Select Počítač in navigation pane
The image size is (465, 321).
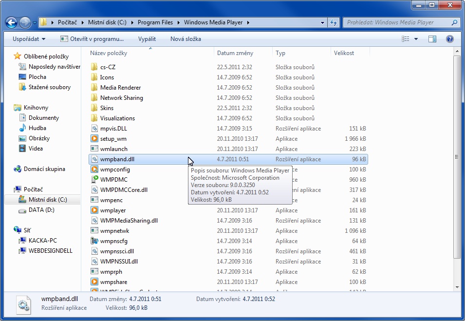pos(33,189)
